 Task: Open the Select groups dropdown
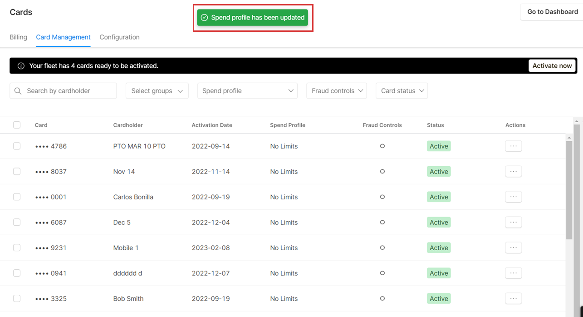tap(157, 91)
